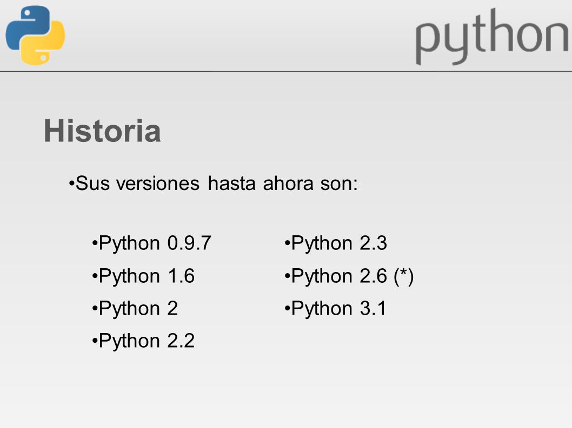Click the bullet before Python 2.3

(287, 242)
